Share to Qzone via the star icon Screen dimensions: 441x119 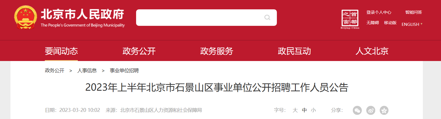(384, 110)
